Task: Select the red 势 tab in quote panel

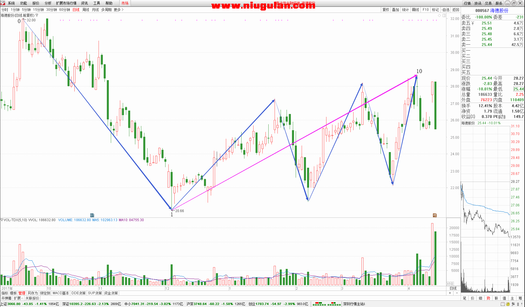Action: click(x=489, y=298)
